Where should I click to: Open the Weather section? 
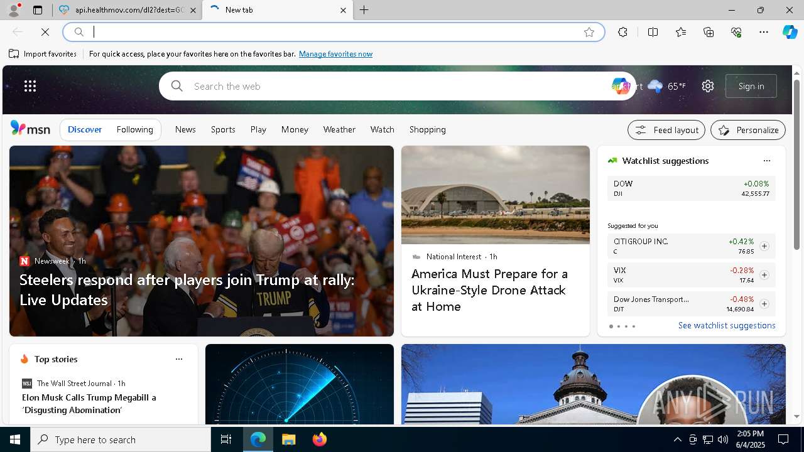coord(339,129)
